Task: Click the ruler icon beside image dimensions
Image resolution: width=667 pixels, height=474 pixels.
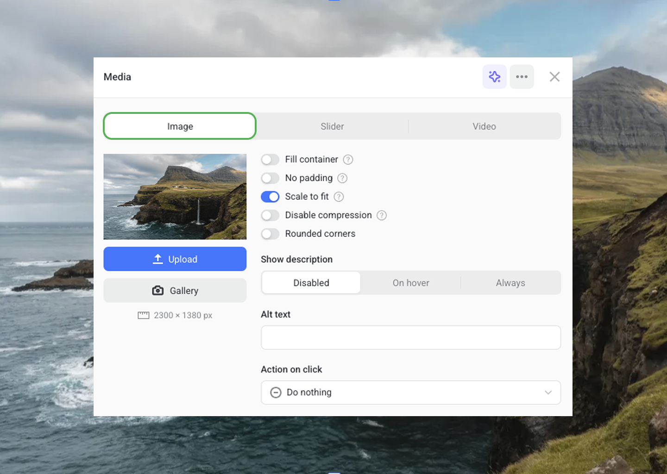Action: [144, 315]
